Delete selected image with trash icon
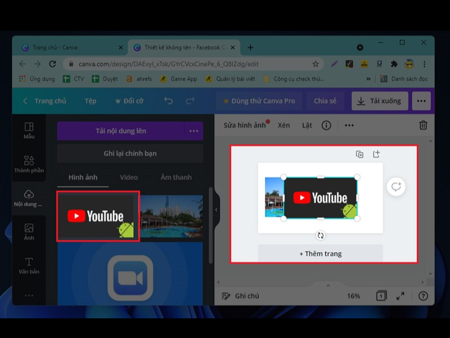Image resolution: width=450 pixels, height=338 pixels. tap(423, 125)
